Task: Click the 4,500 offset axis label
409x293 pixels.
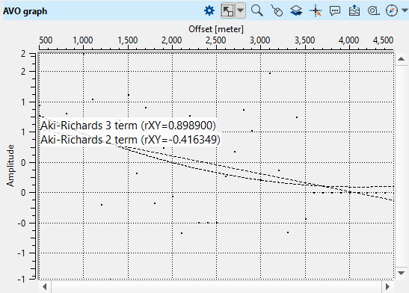Action: (x=383, y=40)
